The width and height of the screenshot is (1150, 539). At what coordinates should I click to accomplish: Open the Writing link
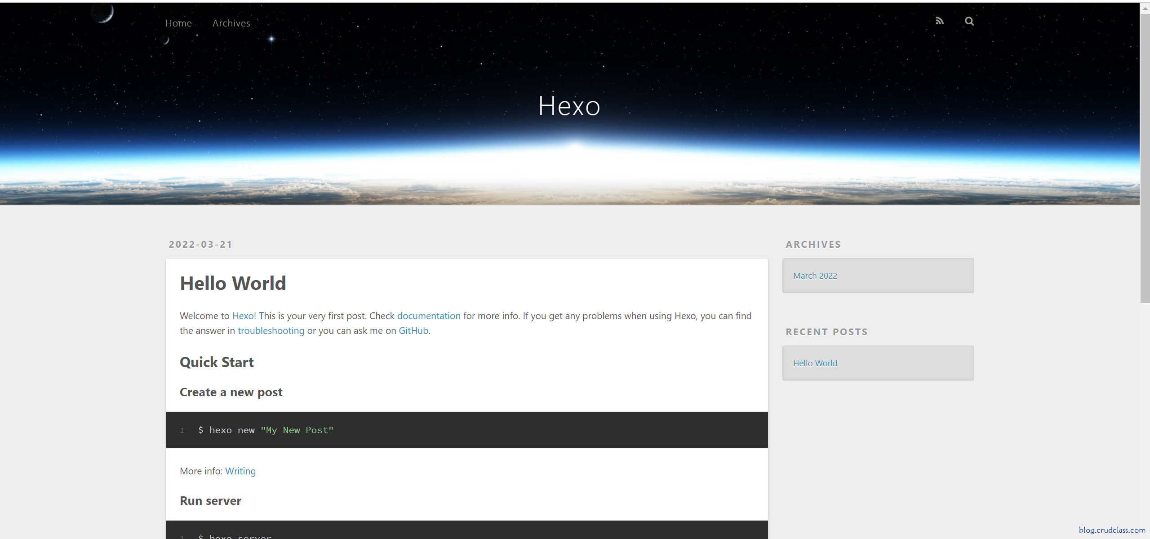coord(240,471)
